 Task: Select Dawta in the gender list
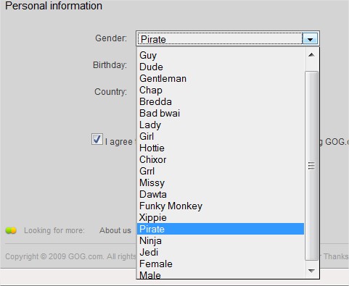tap(221, 194)
